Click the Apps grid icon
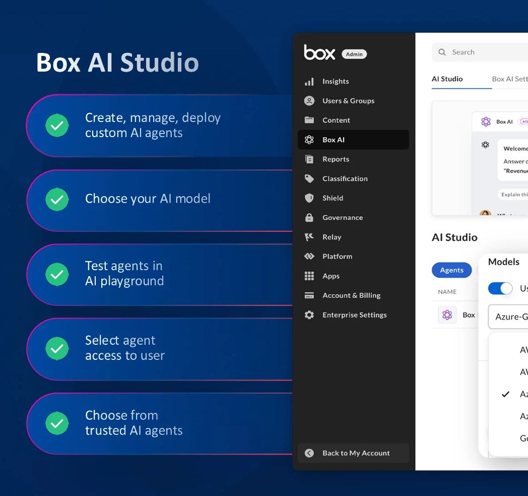 309,276
